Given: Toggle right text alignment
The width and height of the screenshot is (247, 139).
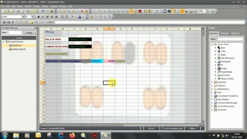Looking at the screenshot, I should pos(56,17).
